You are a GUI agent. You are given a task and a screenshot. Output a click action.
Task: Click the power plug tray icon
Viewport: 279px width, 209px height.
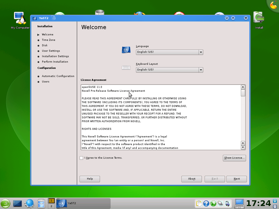tap(228, 204)
